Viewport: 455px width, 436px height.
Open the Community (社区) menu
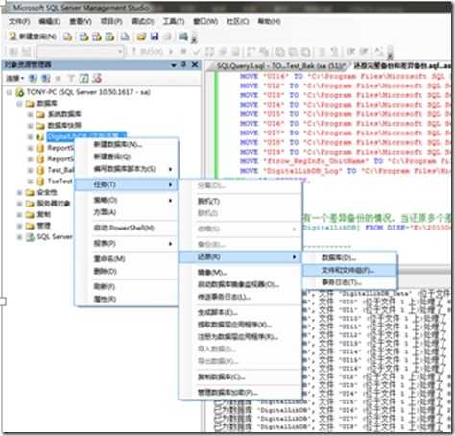coord(238,21)
